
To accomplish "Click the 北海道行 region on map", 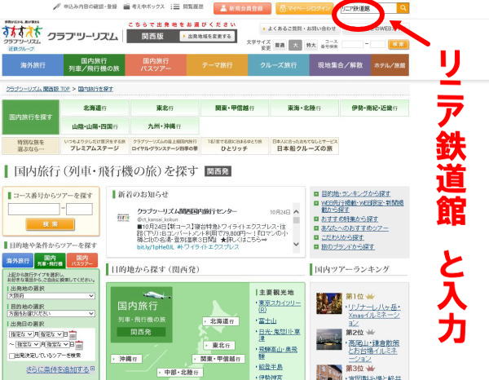I will (x=220, y=321).
